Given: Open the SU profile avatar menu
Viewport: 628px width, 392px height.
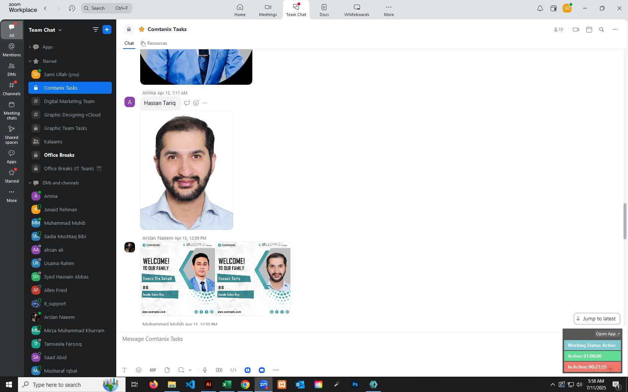Looking at the screenshot, I should (x=567, y=8).
